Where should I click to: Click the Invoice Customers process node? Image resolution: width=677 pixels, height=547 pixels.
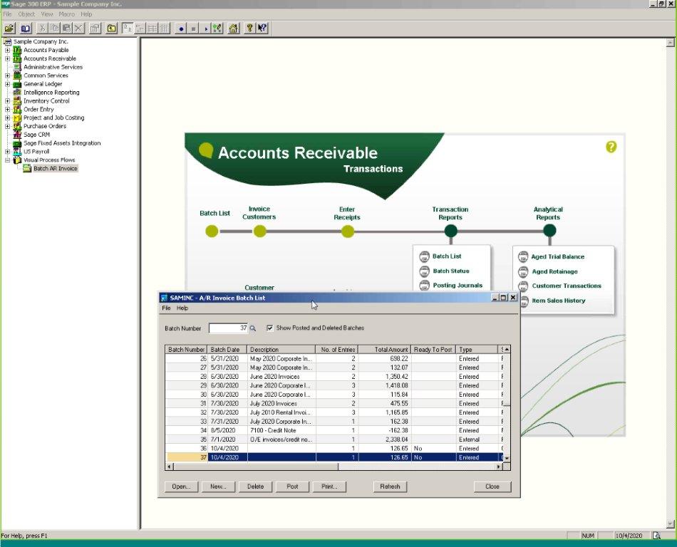click(259, 231)
